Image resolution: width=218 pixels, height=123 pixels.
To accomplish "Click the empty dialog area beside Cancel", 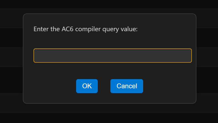I will [x=167, y=86].
